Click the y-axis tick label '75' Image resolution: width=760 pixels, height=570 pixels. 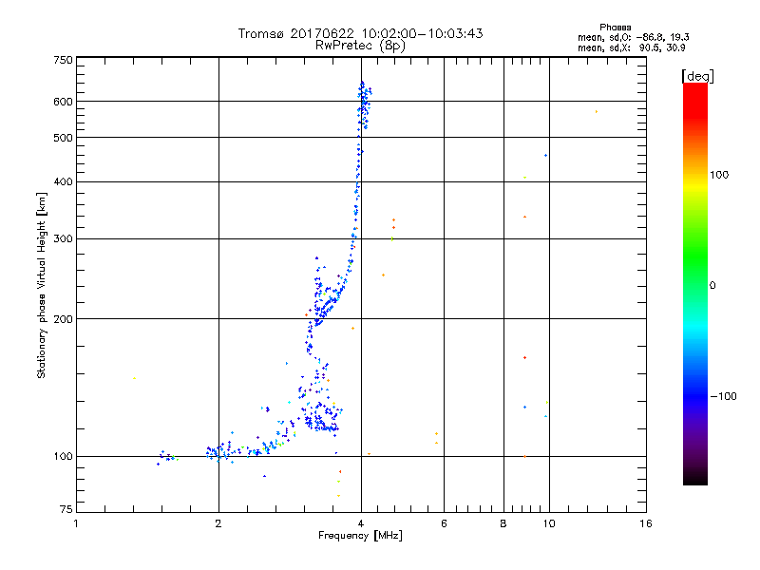[x=66, y=509]
